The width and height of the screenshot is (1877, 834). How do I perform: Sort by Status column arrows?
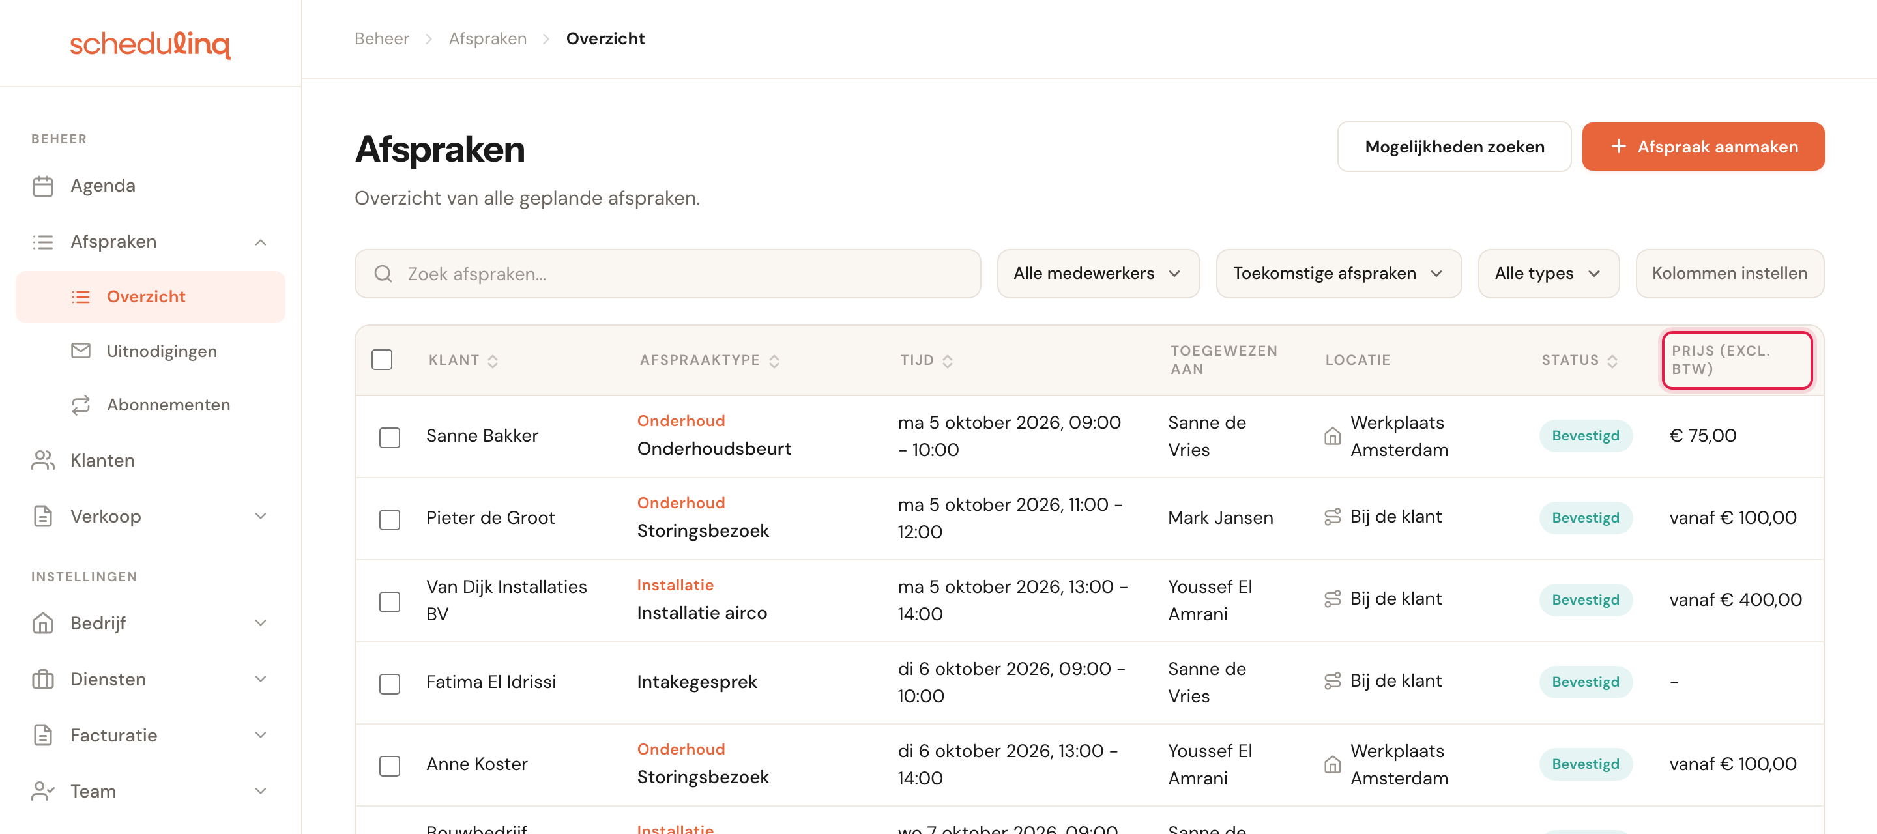pos(1612,361)
